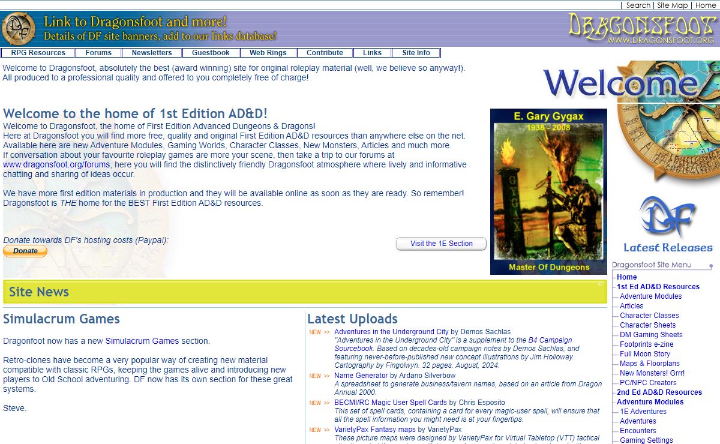This screenshot has height=444, width=720.
Task: Open Adventures in the site menu
Action: tap(638, 421)
